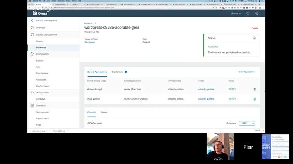Open Brokers in the sidebar
The width and height of the screenshot is (293, 164).
(x=40, y=61)
